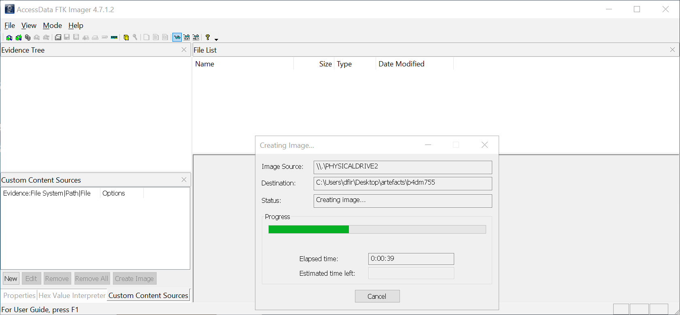The image size is (680, 315).
Task: Switch to the Hex Value Interpreter tab
Action: (72, 296)
